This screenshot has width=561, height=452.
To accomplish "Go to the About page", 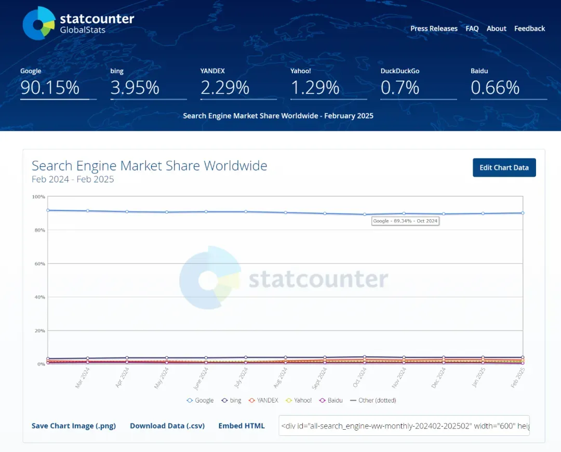I will pyautogui.click(x=496, y=29).
